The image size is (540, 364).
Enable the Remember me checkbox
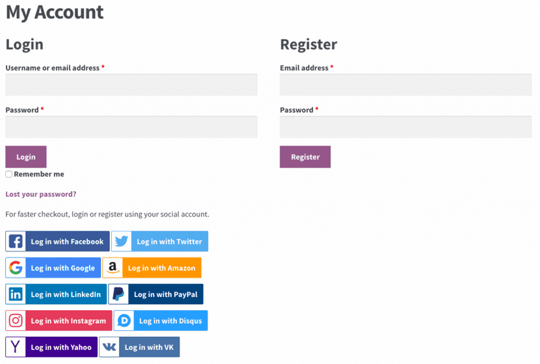pos(9,174)
